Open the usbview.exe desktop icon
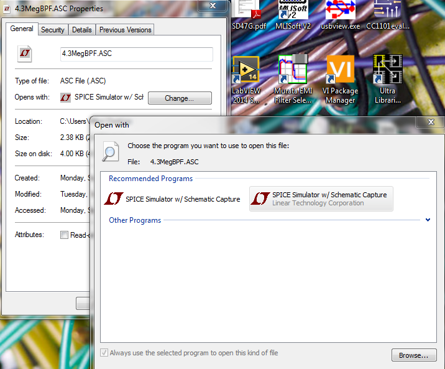445x369 pixels. 341,15
